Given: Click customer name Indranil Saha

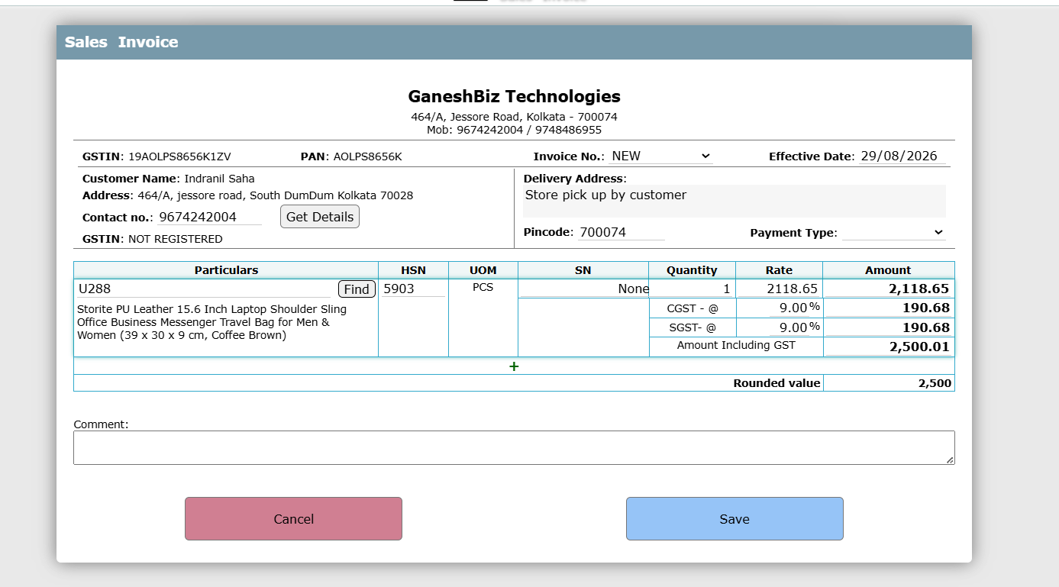Looking at the screenshot, I should point(219,179).
